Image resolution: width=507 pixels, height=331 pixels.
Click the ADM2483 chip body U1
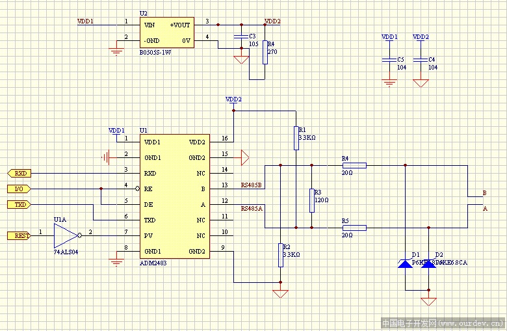click(x=174, y=196)
